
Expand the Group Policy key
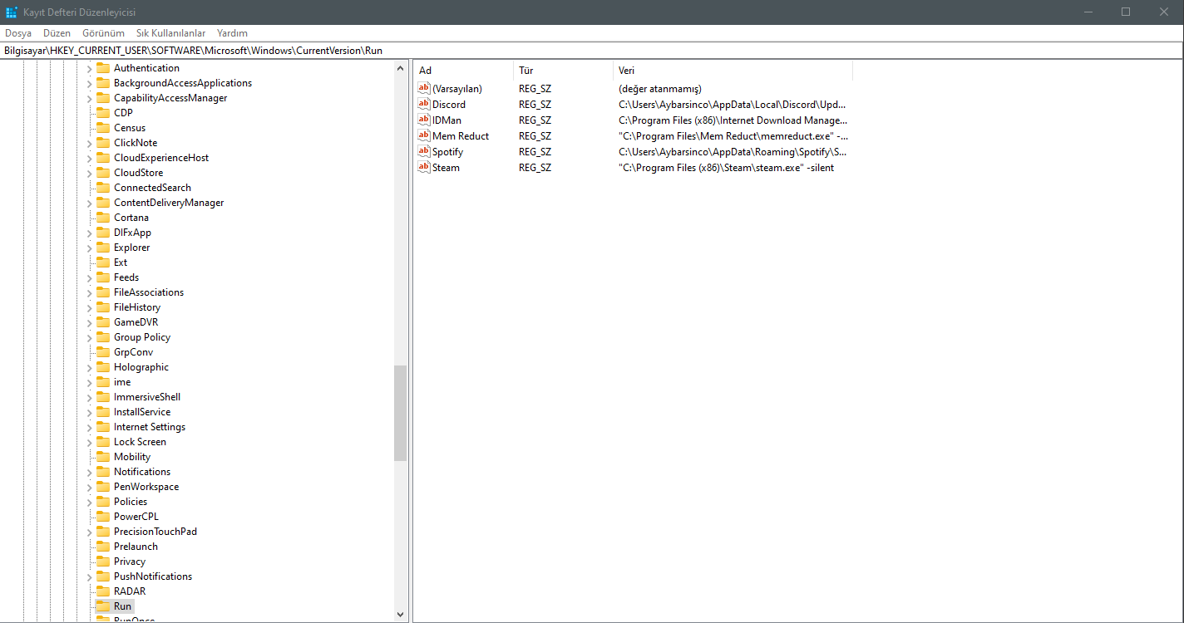click(90, 337)
